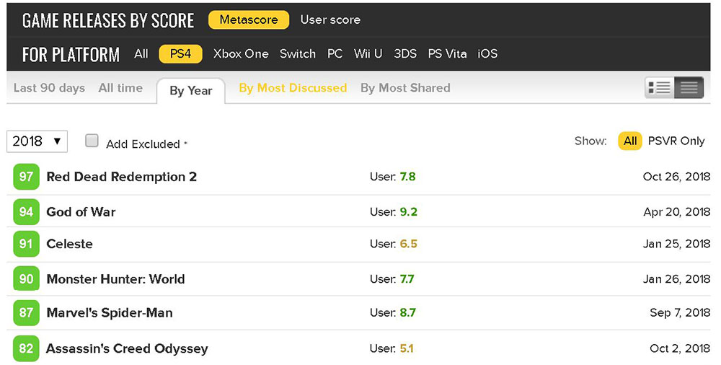Click the Oct 2, 2018 release date
The width and height of the screenshot is (721, 365).
click(680, 348)
